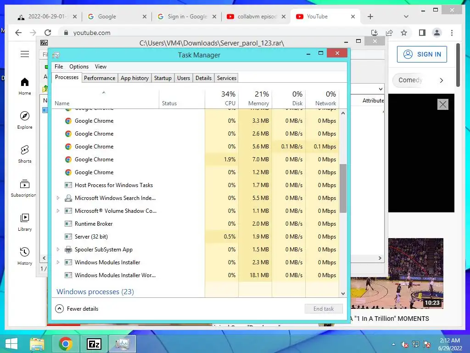Switch to the collabvm episode Chrome tab
The width and height of the screenshot is (470, 353).
256,17
